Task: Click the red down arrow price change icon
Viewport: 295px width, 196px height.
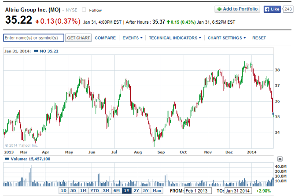Action: [x=37, y=22]
